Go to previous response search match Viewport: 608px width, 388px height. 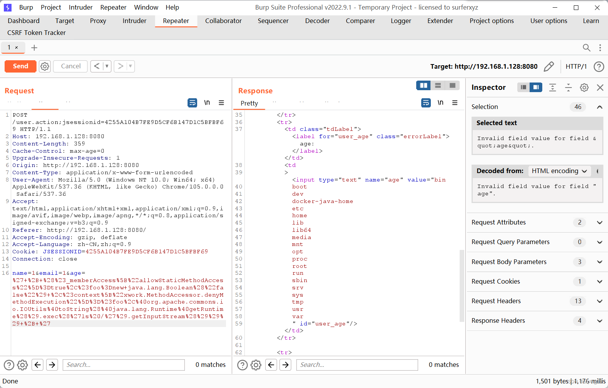pos(271,365)
